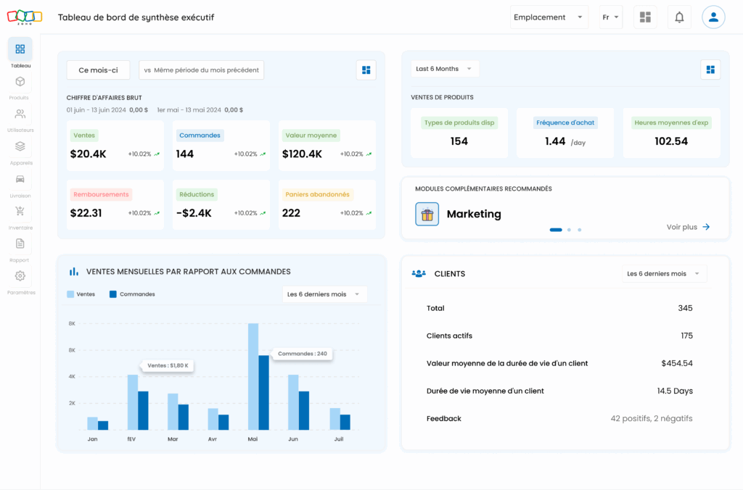Click trend arrow on Commandes card
Image resolution: width=743 pixels, height=490 pixels.
click(x=263, y=154)
